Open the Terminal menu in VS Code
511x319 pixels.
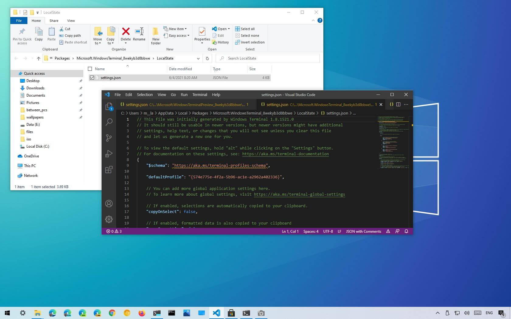click(200, 95)
